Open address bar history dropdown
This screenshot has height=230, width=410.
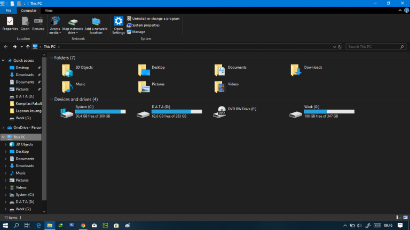(x=334, y=47)
